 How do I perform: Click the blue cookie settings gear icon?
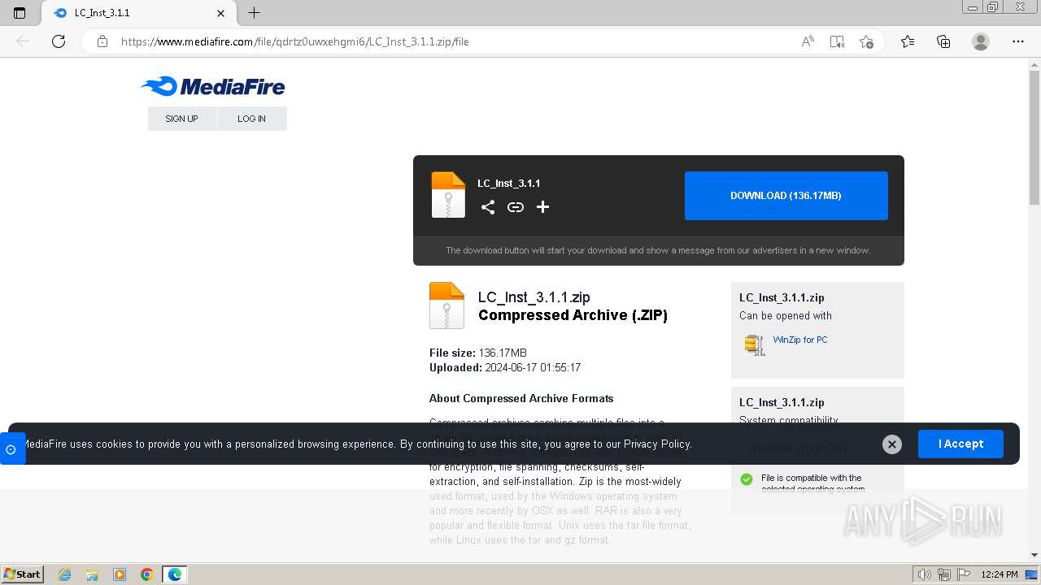click(11, 449)
